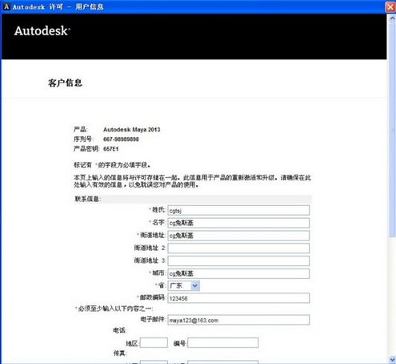
Task: Click scrollbar up arrow
Action: tap(392, 18)
